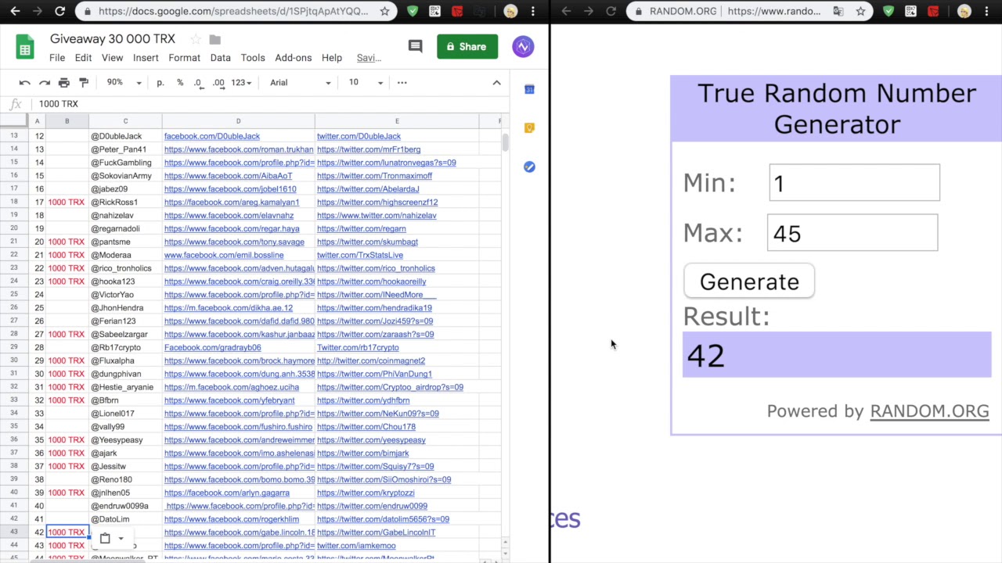
Task: Open the QR code extension in Sheets window
Action: point(435,12)
